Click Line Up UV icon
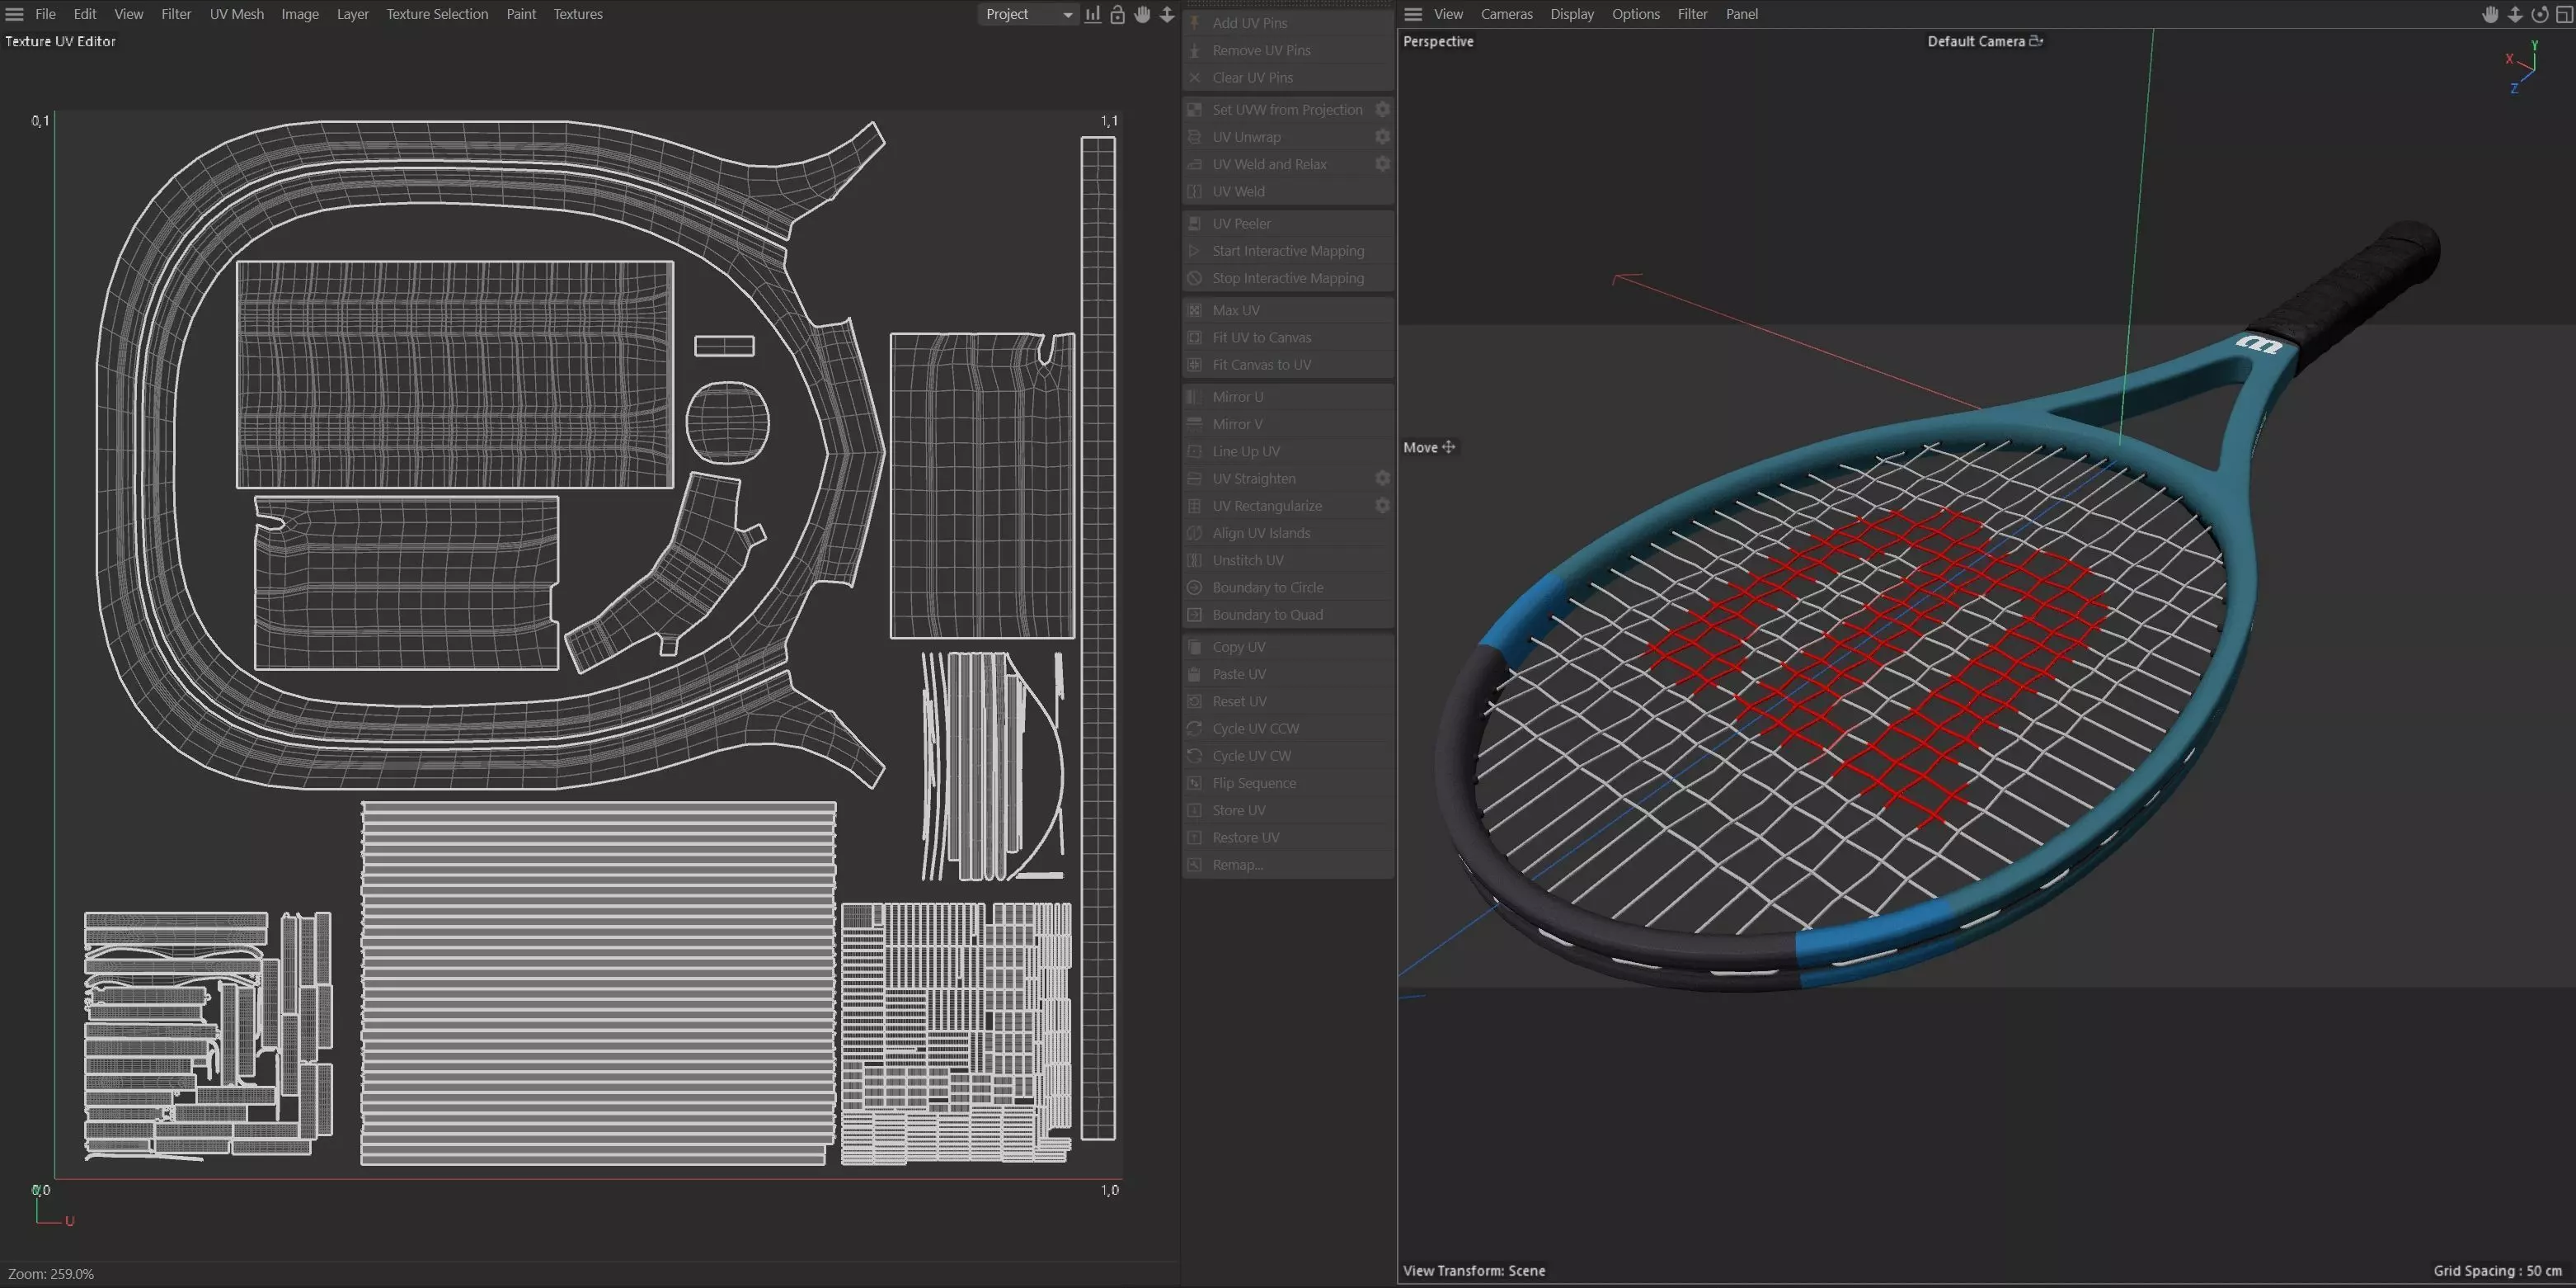 (x=1194, y=451)
